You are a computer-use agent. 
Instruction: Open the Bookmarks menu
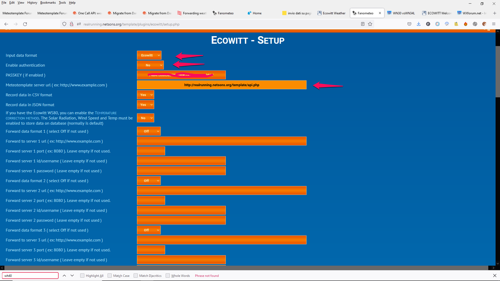point(48,3)
